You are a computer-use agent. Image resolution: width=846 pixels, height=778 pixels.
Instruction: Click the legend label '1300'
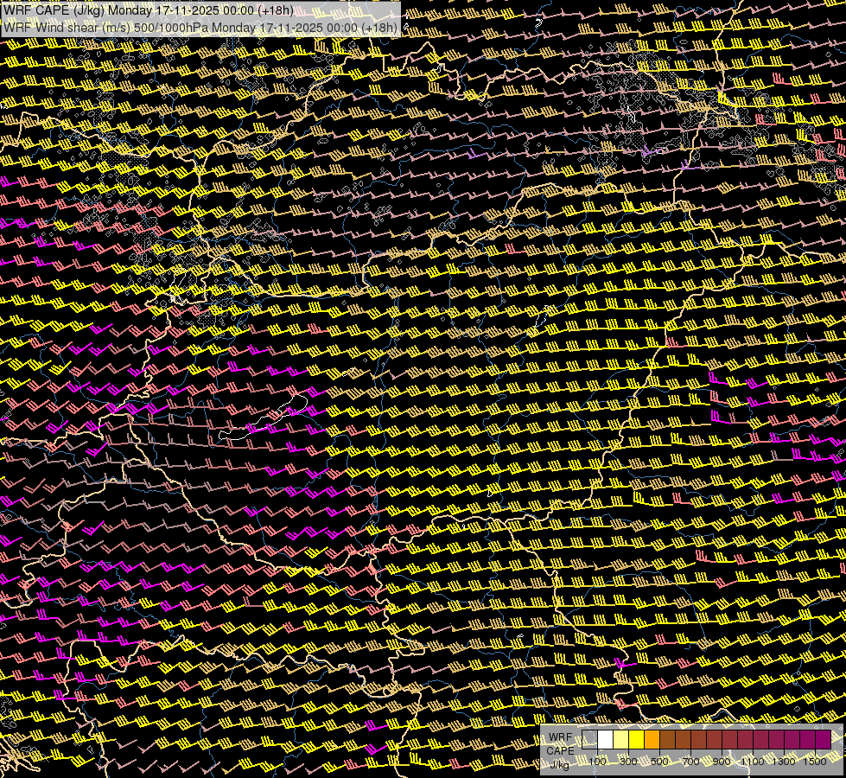tap(784, 762)
